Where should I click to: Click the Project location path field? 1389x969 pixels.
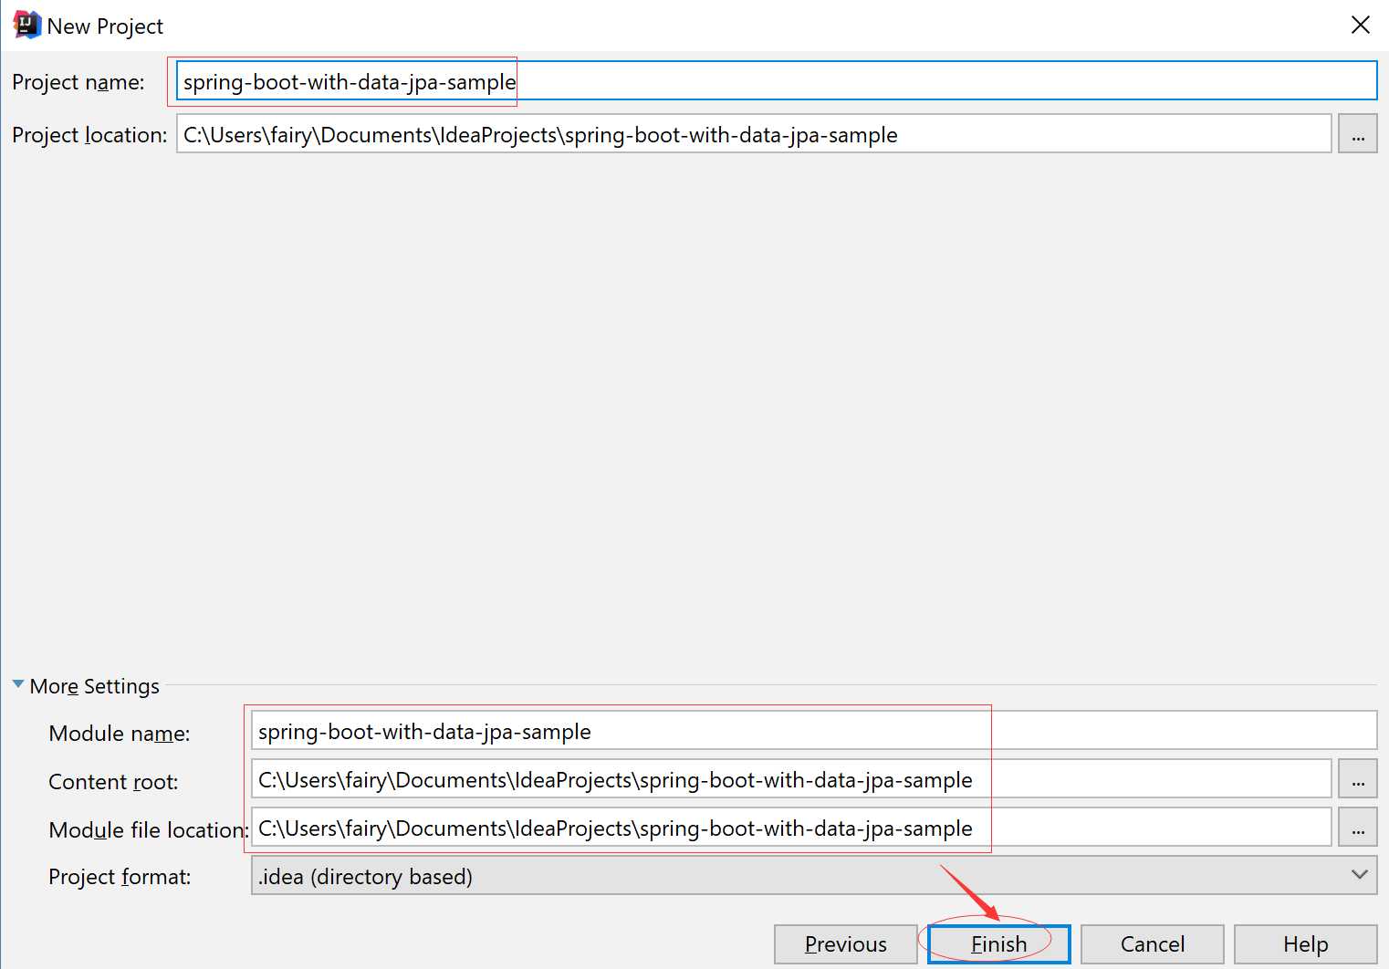click(754, 134)
